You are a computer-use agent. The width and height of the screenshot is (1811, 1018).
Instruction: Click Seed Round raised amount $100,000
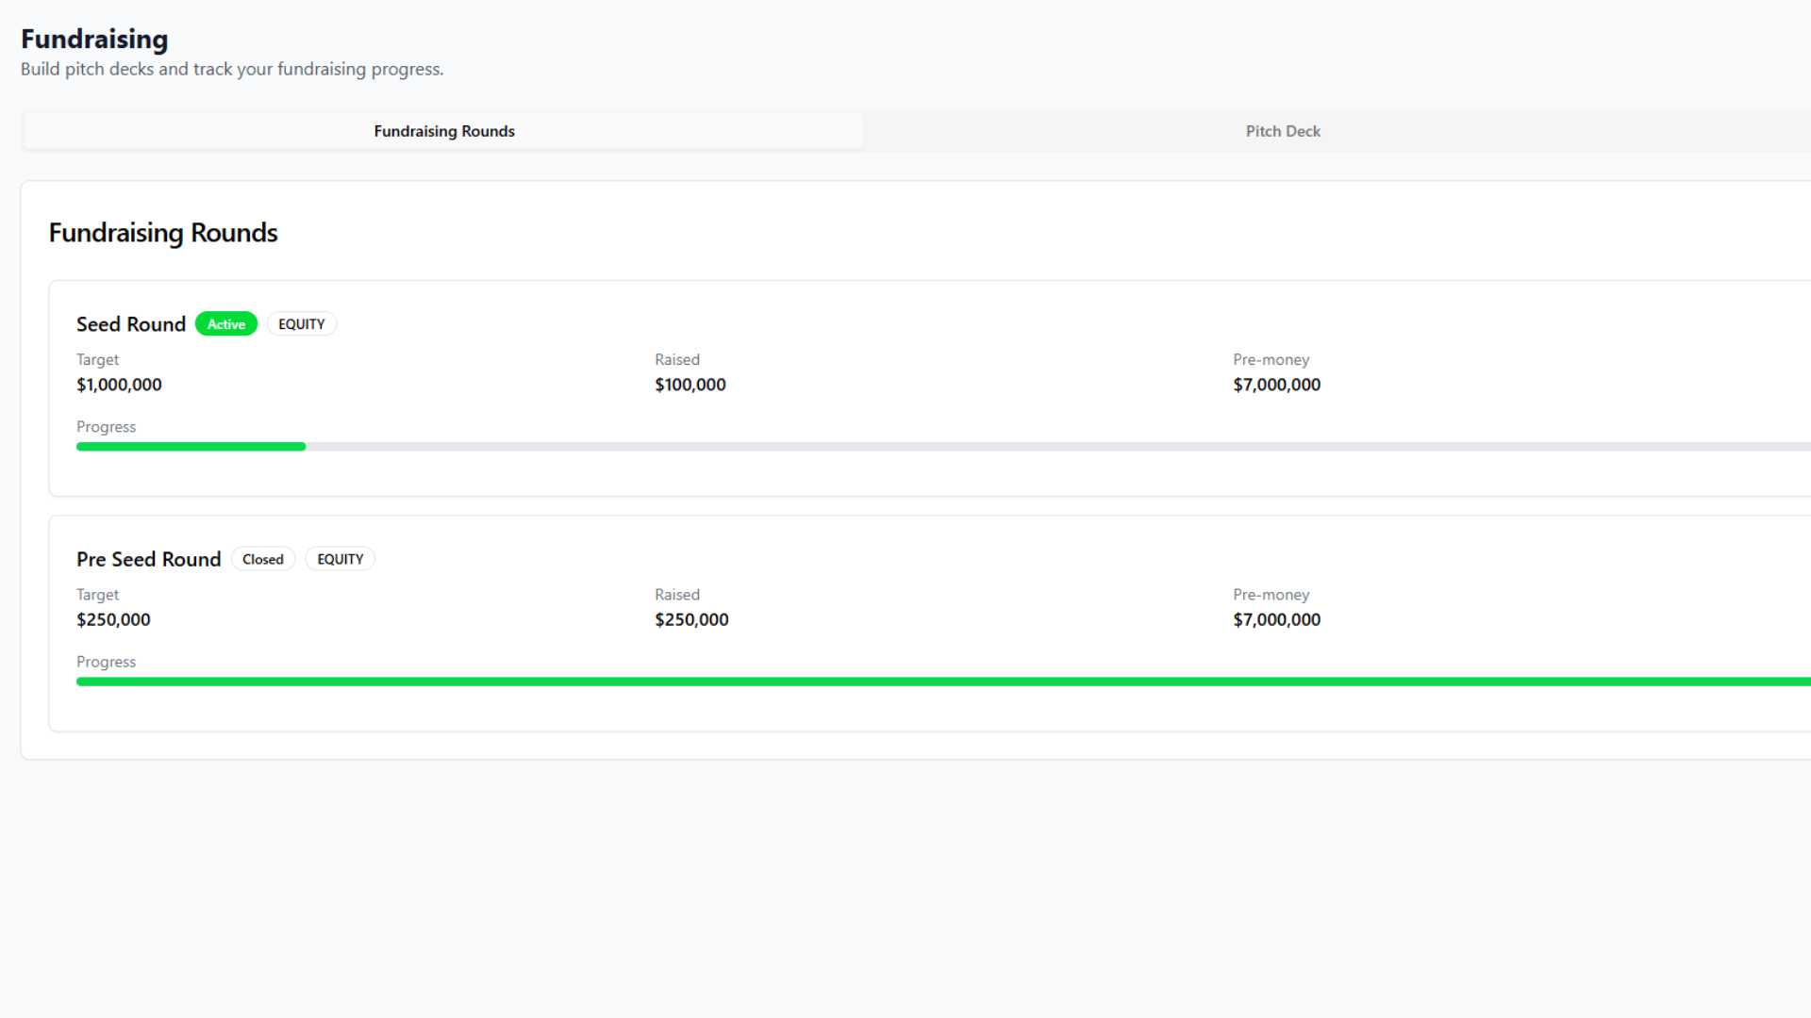[690, 385]
